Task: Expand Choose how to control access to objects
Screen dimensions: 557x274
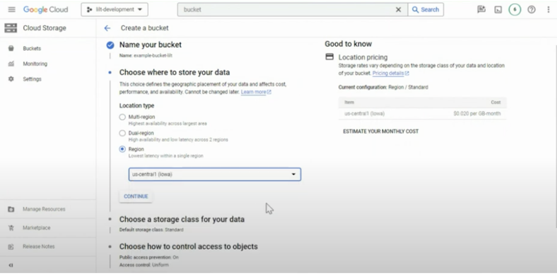Action: pyautogui.click(x=189, y=247)
